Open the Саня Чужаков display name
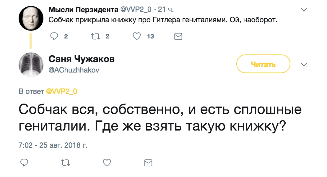The width and height of the screenshot is (327, 177). 82,59
